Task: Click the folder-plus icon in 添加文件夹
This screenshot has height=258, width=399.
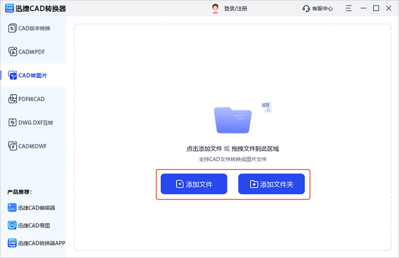Action: coord(254,184)
